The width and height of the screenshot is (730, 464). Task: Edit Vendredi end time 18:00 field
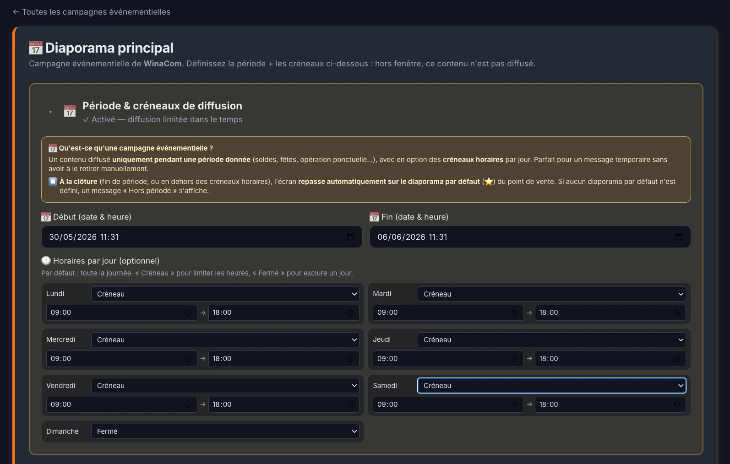[x=283, y=405]
